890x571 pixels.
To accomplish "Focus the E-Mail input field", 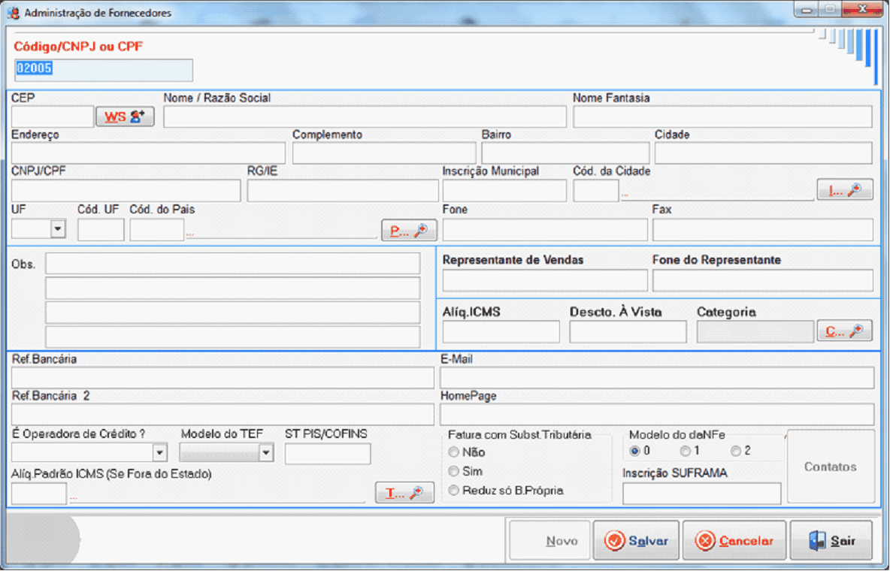I will click(x=657, y=378).
